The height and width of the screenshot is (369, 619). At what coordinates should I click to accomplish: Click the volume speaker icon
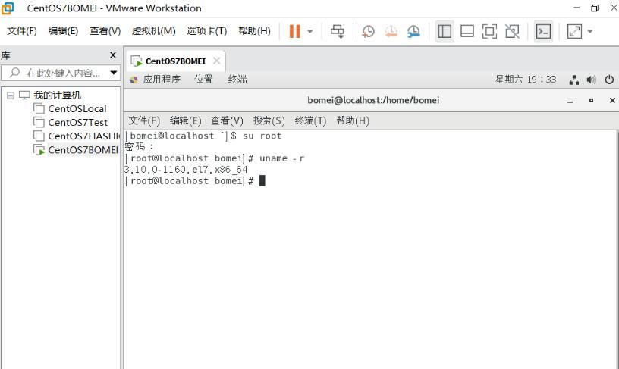(x=591, y=80)
